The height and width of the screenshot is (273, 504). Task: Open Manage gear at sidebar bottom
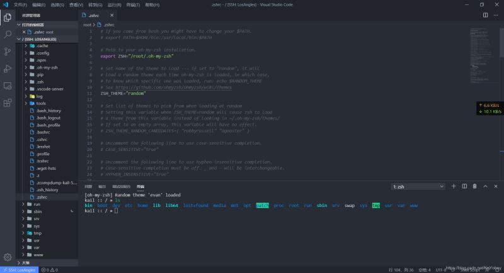point(8,257)
